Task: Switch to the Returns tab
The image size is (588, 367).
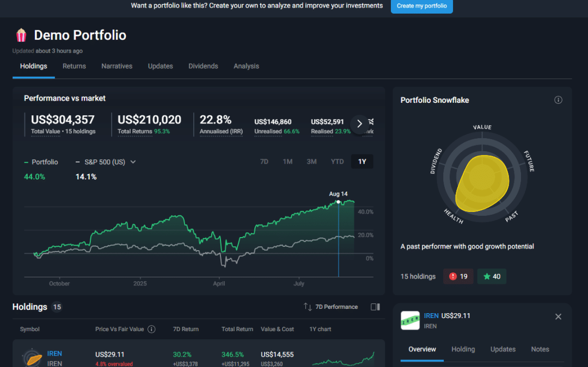Action: coord(74,66)
